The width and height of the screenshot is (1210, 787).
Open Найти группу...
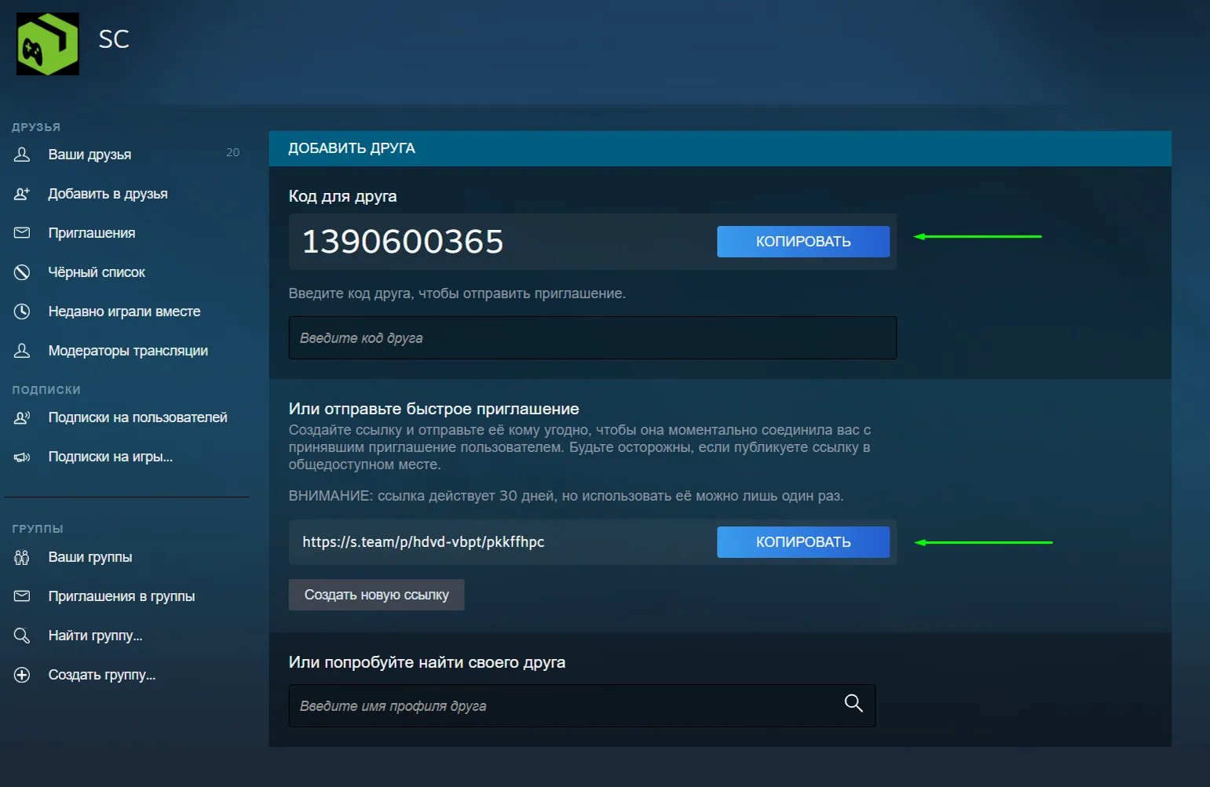[x=95, y=636]
